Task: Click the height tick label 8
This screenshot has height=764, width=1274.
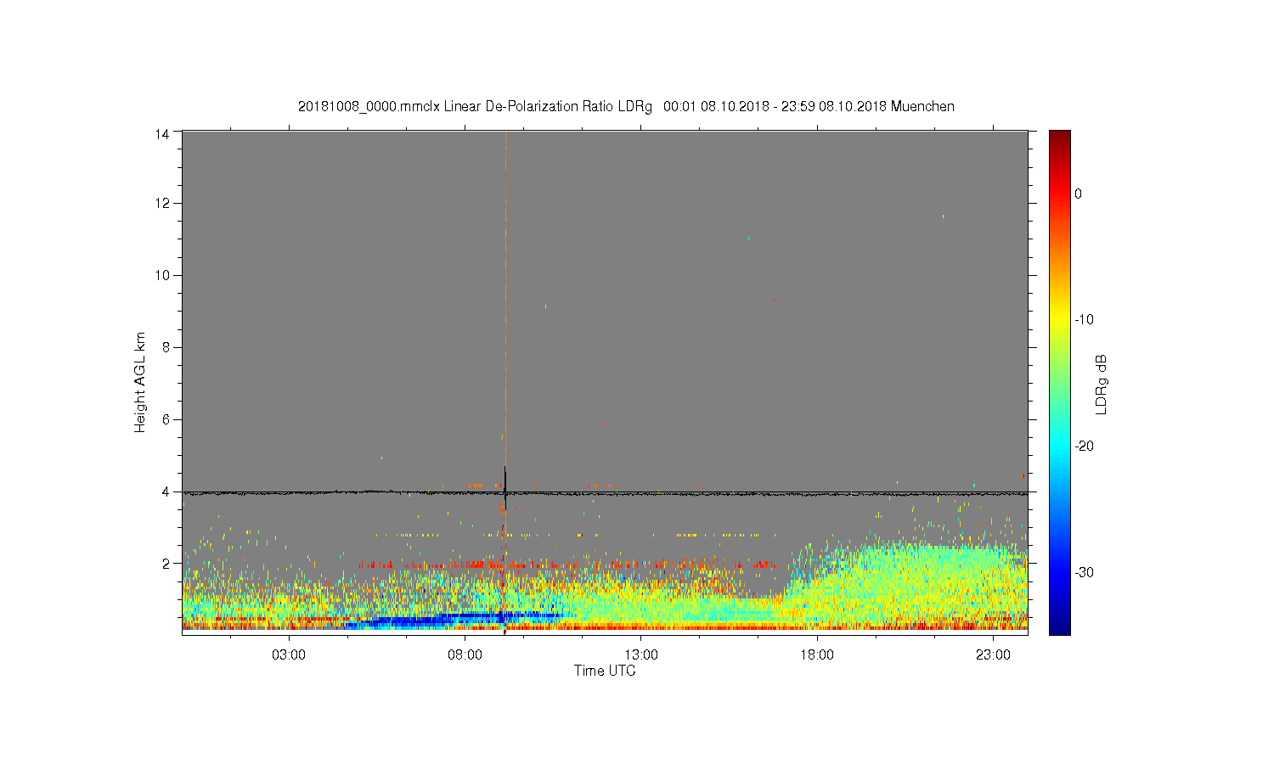Action: coord(166,347)
